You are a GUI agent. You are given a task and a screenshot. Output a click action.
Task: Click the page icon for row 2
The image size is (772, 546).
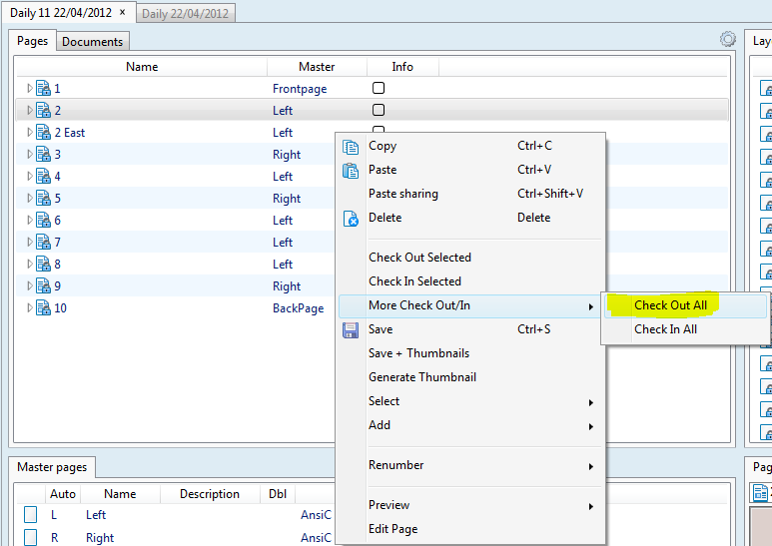point(43,110)
